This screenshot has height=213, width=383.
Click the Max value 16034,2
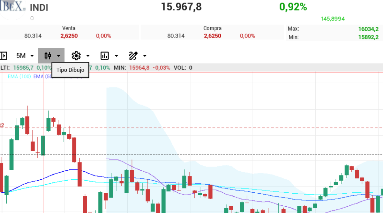pyautogui.click(x=368, y=29)
